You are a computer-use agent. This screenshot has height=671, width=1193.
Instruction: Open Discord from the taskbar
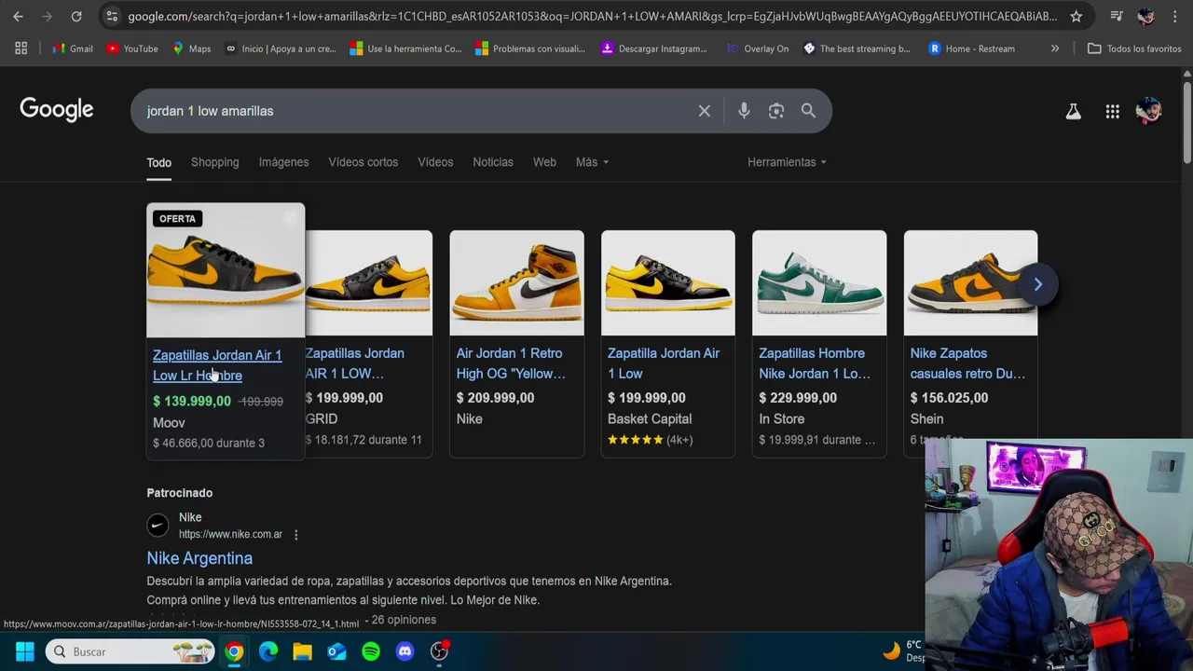[405, 651]
